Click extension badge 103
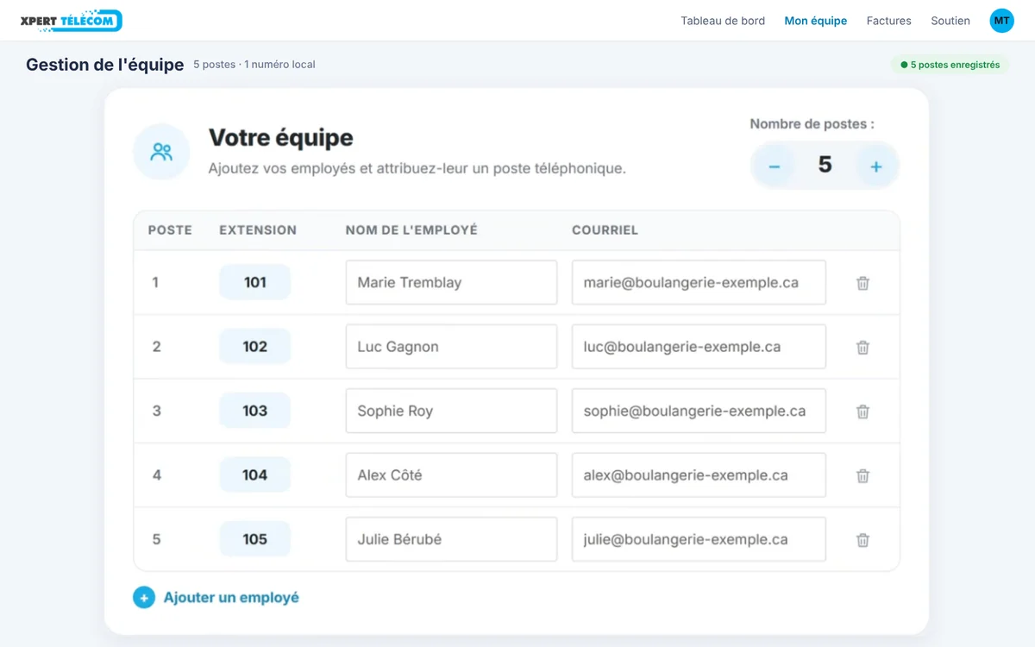The height and width of the screenshot is (647, 1035). point(254,411)
